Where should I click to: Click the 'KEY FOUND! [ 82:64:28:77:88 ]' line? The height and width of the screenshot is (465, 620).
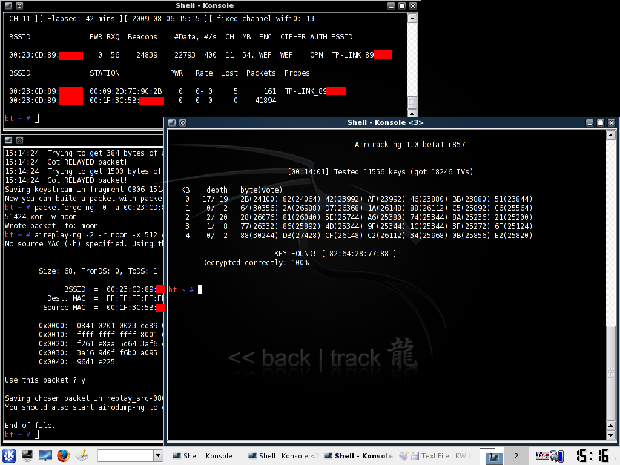pyautogui.click(x=335, y=254)
